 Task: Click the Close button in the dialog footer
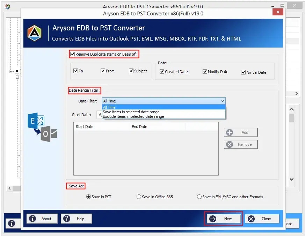coord(262,219)
